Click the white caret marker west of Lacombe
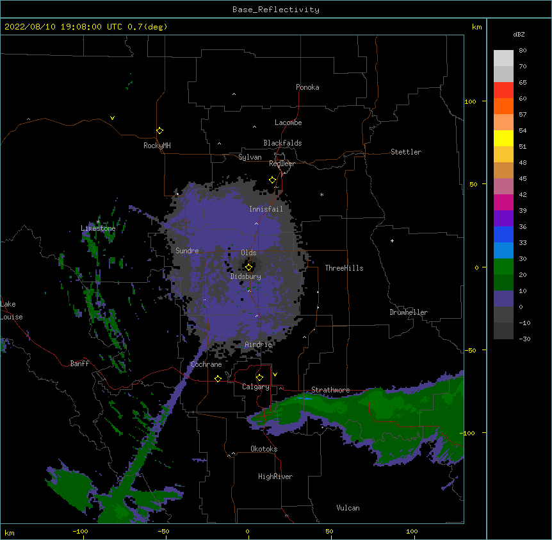This screenshot has height=540, width=552. click(x=254, y=127)
